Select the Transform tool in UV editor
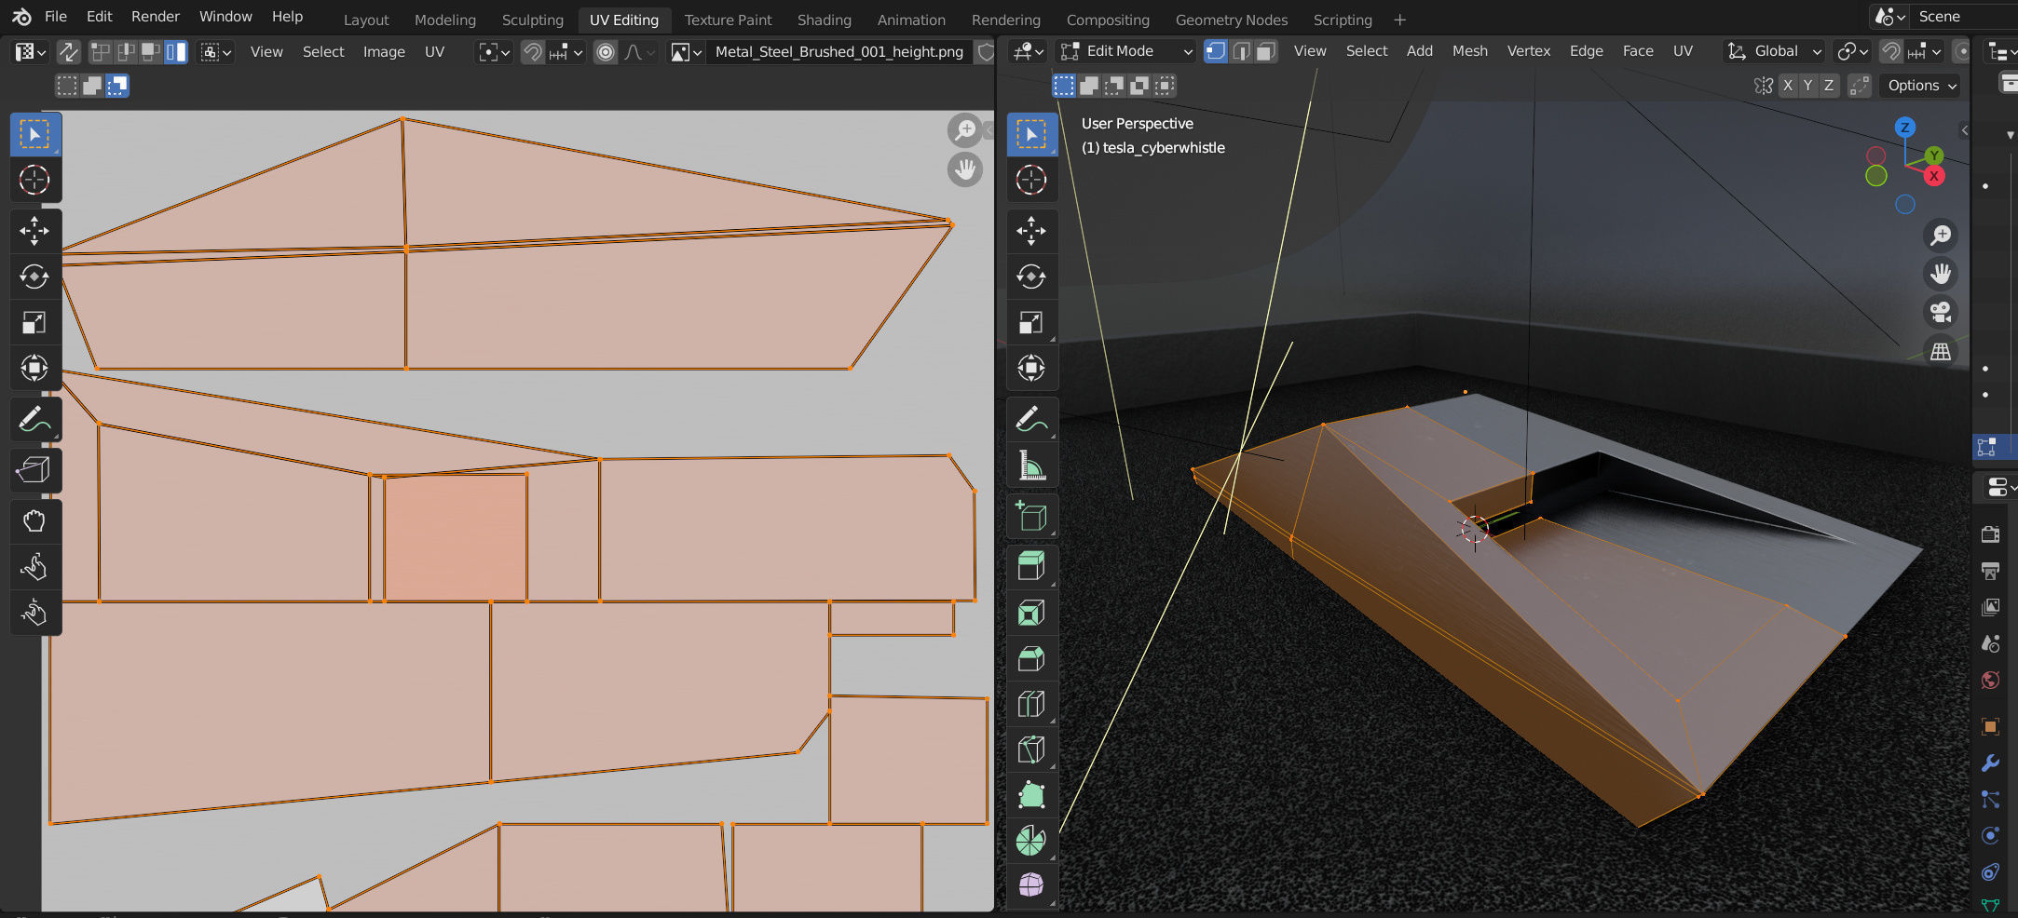Viewport: 2018px width, 918px height. [34, 368]
